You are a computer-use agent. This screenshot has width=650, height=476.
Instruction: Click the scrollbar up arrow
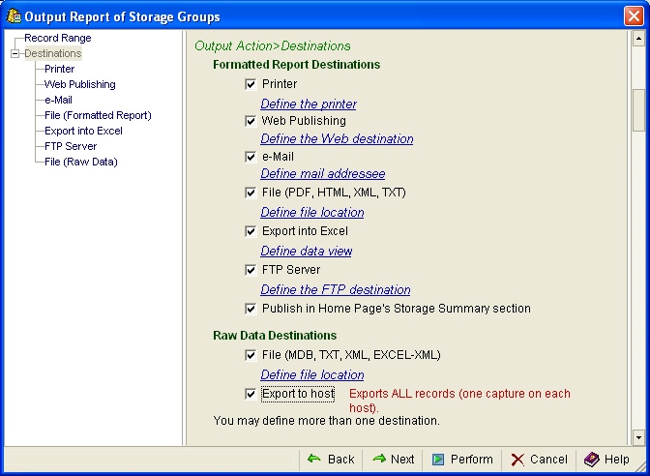click(638, 39)
